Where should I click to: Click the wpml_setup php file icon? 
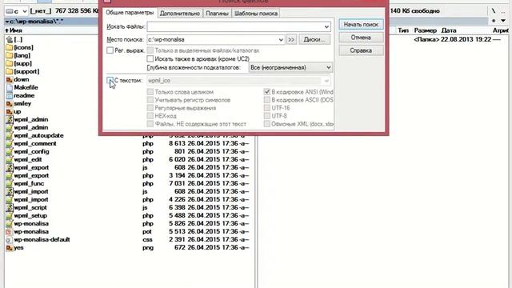click(10, 215)
